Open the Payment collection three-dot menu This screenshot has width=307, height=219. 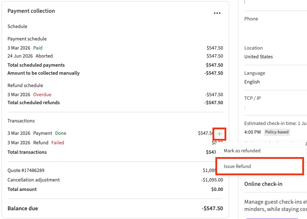(x=217, y=13)
